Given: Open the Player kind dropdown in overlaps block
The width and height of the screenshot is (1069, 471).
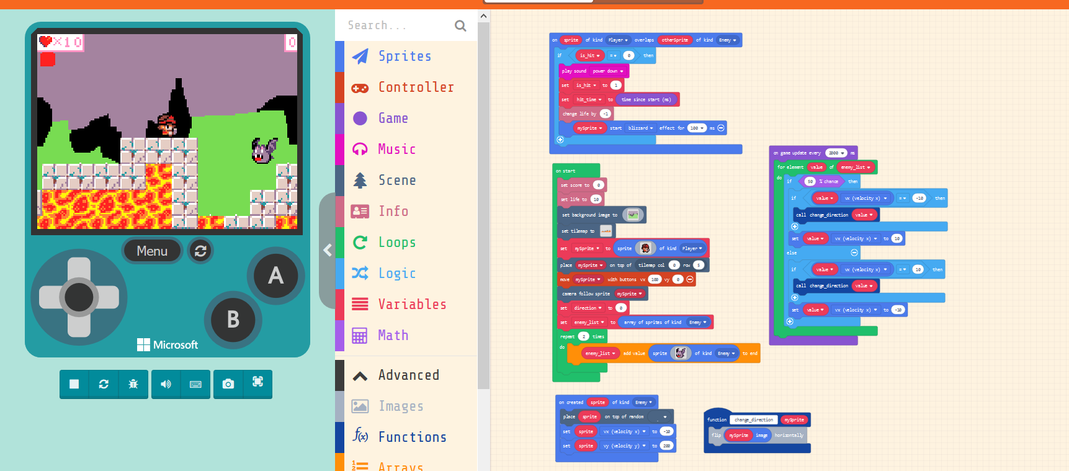Looking at the screenshot, I should click(x=618, y=40).
